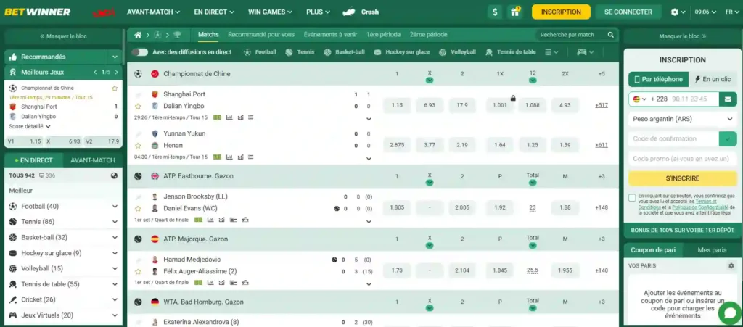This screenshot has height=327, width=743.
Task: Bet 1.15 odds on Shanghai Port
Action: [397, 105]
